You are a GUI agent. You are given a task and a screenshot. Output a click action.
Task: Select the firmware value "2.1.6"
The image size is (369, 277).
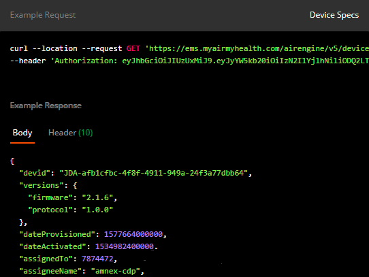click(x=97, y=197)
